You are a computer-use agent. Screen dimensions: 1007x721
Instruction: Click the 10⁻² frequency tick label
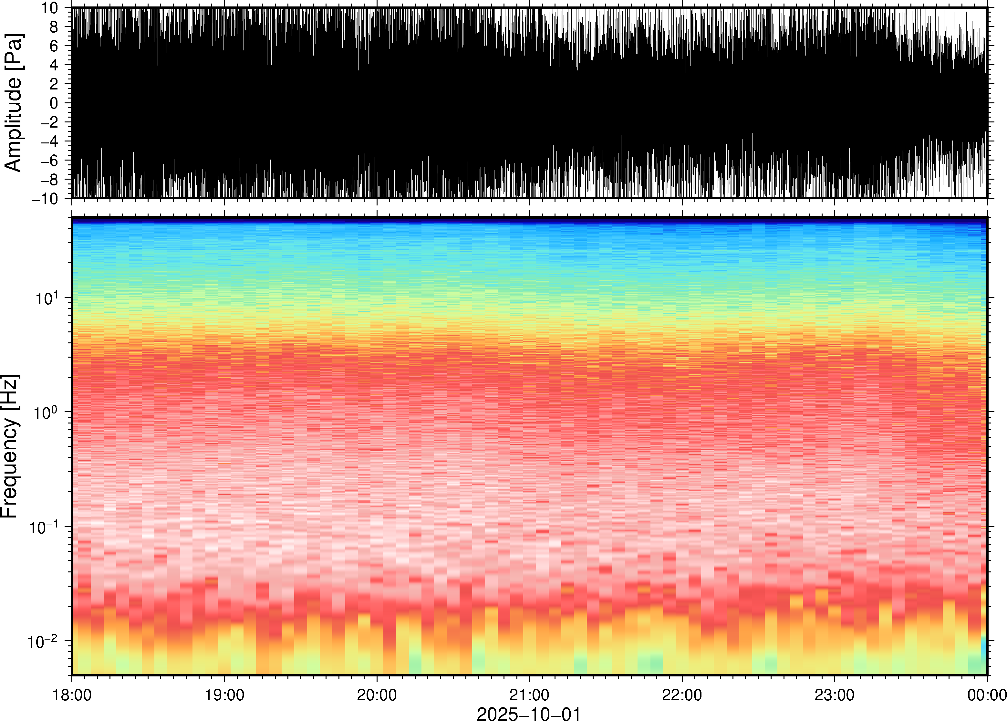43,641
